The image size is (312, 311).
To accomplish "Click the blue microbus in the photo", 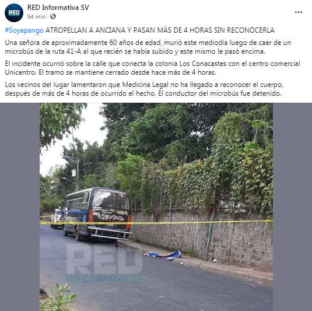I will 97,215.
